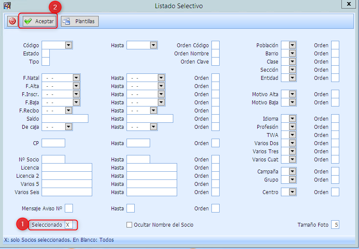Expand the F.Natal date picker
Viewport: 359px width, 249px height.
(x=76, y=78)
